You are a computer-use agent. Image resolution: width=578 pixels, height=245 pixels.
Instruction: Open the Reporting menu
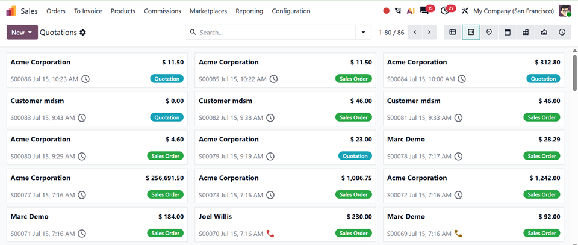point(249,11)
